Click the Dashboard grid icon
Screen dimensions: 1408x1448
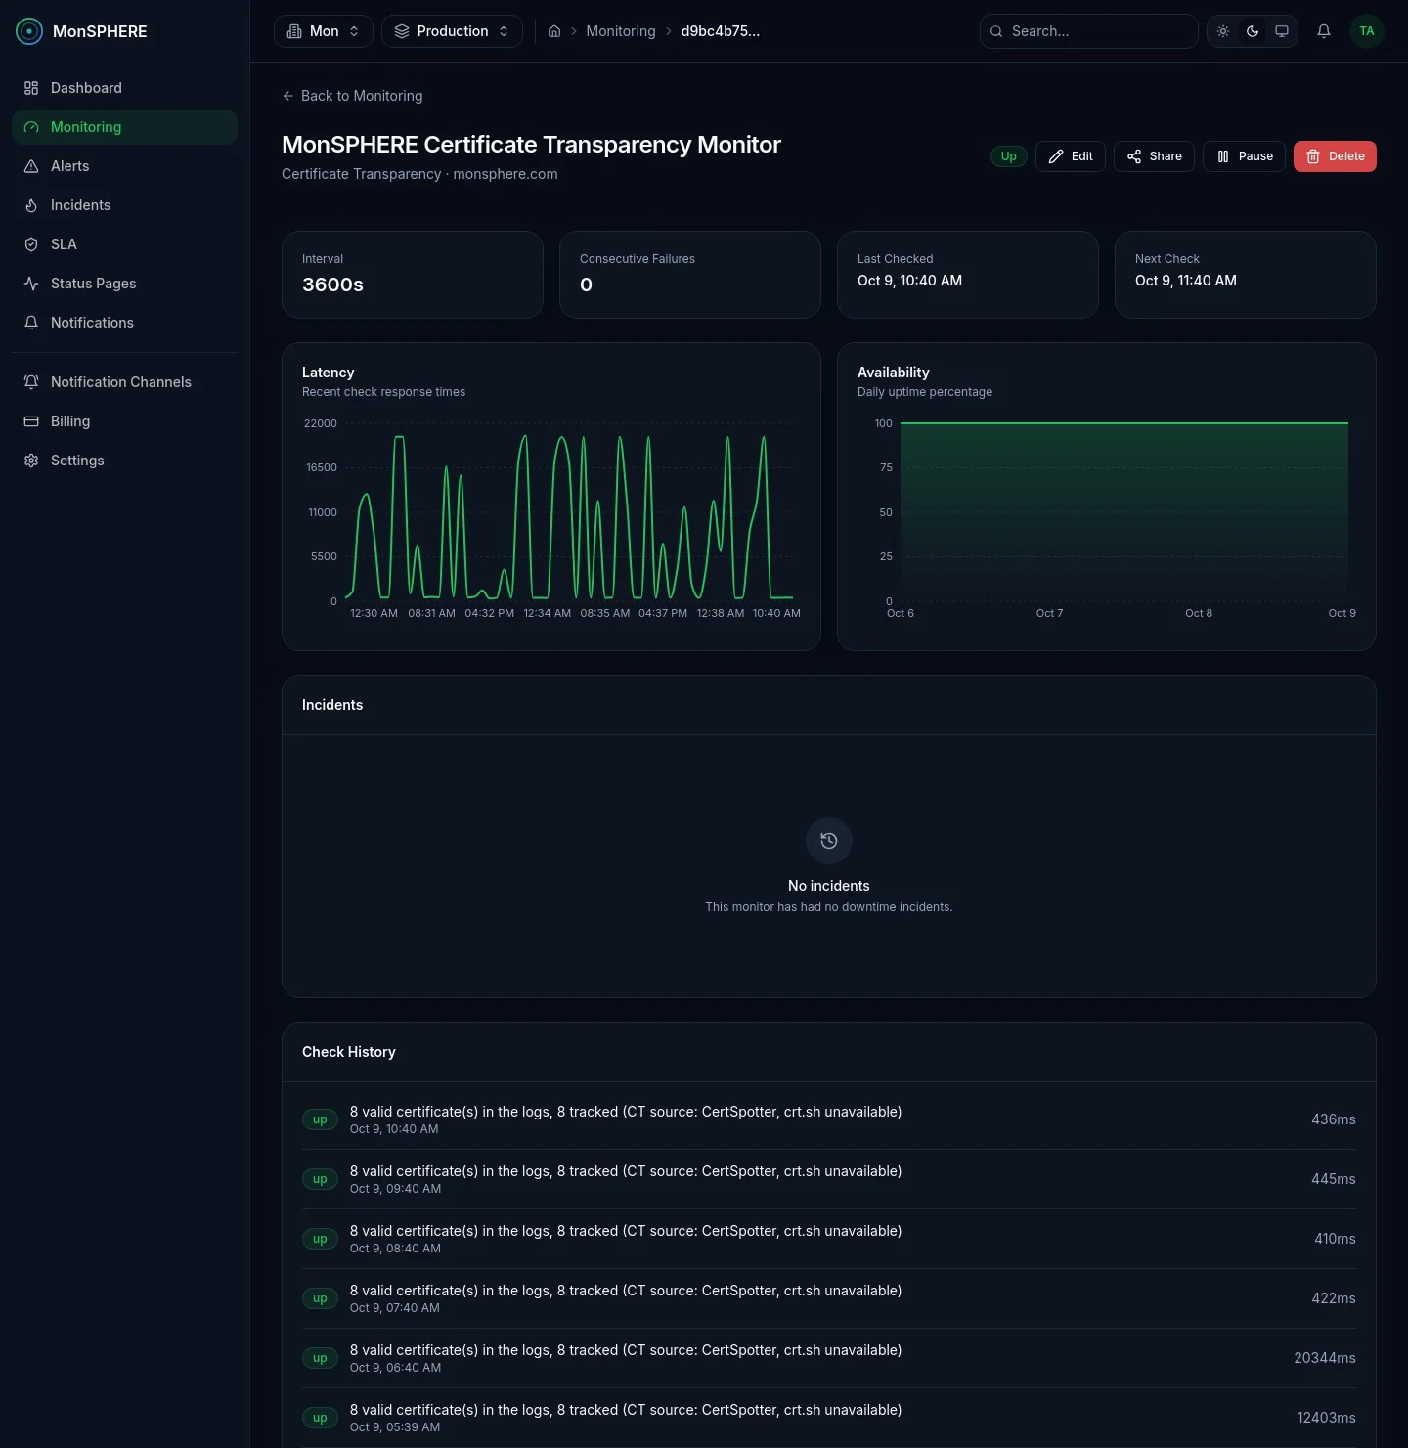(31, 88)
